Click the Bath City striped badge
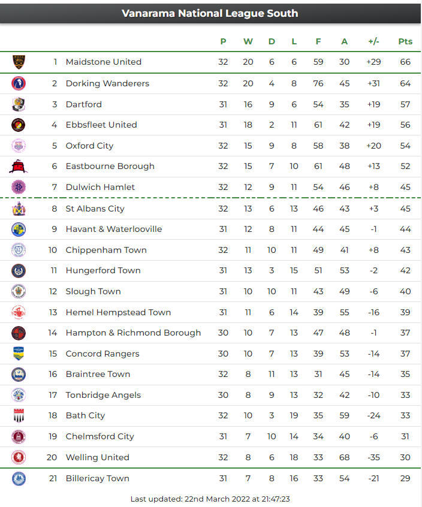 [19, 415]
